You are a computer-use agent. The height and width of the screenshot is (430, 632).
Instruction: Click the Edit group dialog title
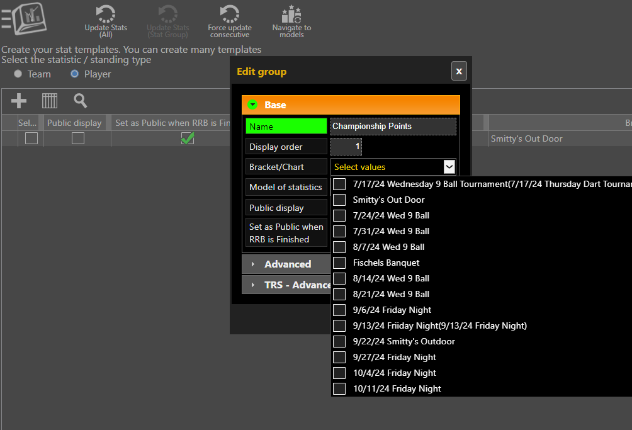click(262, 72)
